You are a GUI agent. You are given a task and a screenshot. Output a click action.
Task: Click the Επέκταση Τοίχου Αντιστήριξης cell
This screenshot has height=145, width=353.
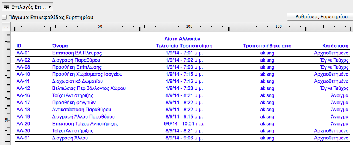[85, 124]
